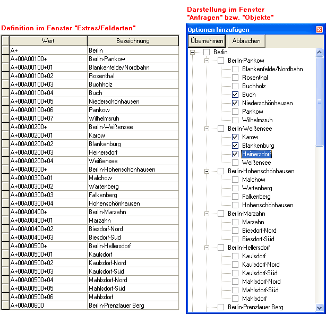Collapse the Berlin-Weißensee tree node
Image resolution: width=326 pixels, height=314 pixels.
click(207, 129)
